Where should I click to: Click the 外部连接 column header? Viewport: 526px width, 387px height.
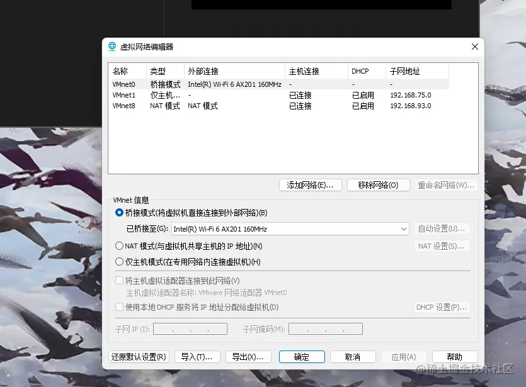click(x=234, y=71)
